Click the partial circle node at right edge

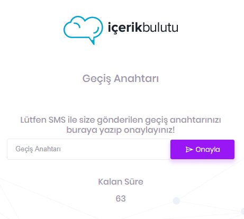(242, 212)
